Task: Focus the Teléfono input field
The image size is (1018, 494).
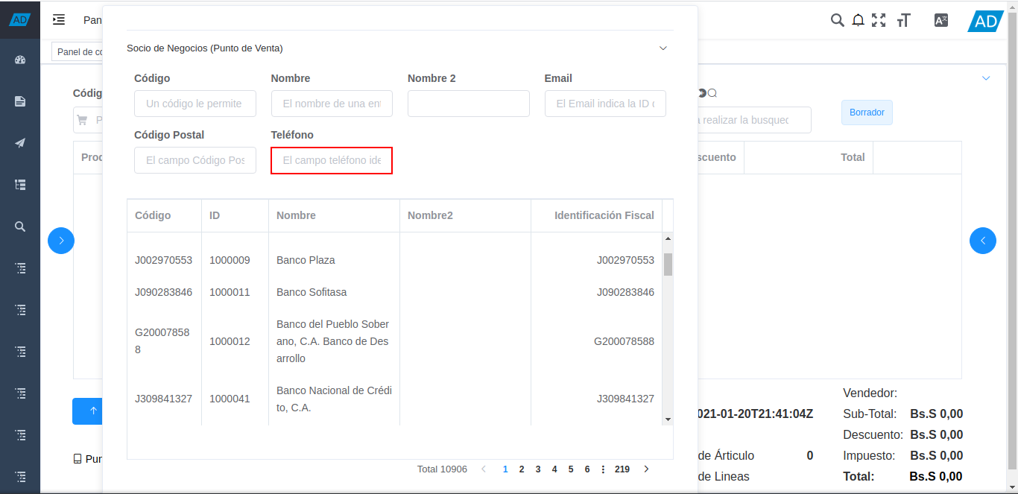Action: tap(332, 160)
